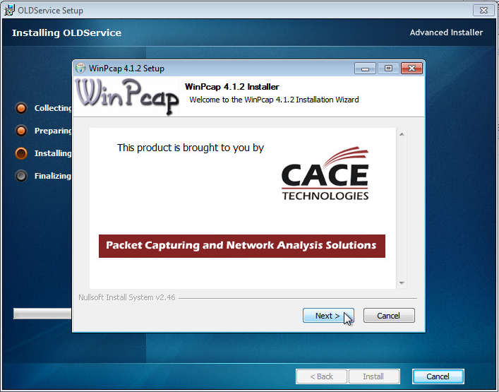The width and height of the screenshot is (499, 392).
Task: Click the Installing OLDService heading
Action: pos(66,32)
